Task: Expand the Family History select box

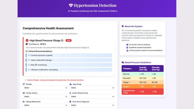Action: (45, 96)
